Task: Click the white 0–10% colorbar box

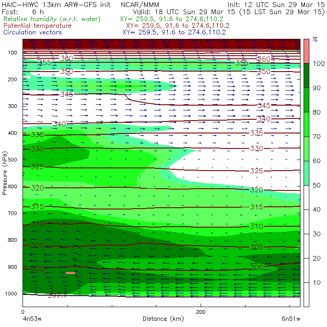Action: click(x=306, y=295)
